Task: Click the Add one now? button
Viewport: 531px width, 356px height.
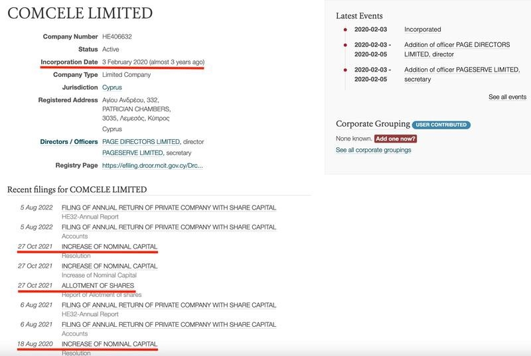Action: (x=396, y=139)
